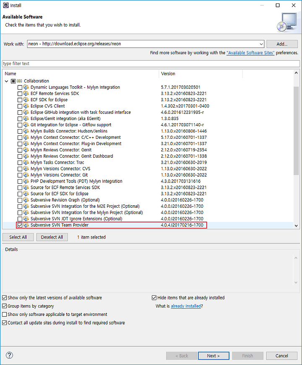Viewport: 302px width, 365px height.
Task: Check the Mylyn Tasks Connector: Trac checkbox
Action: pos(20,163)
